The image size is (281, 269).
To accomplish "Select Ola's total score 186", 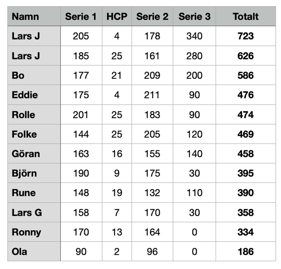I will click(246, 252).
